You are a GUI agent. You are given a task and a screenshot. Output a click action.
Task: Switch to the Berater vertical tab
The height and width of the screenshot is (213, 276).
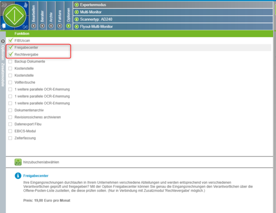(42, 16)
